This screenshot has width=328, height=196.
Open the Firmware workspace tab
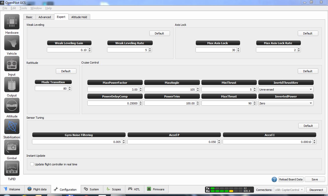click(156, 189)
